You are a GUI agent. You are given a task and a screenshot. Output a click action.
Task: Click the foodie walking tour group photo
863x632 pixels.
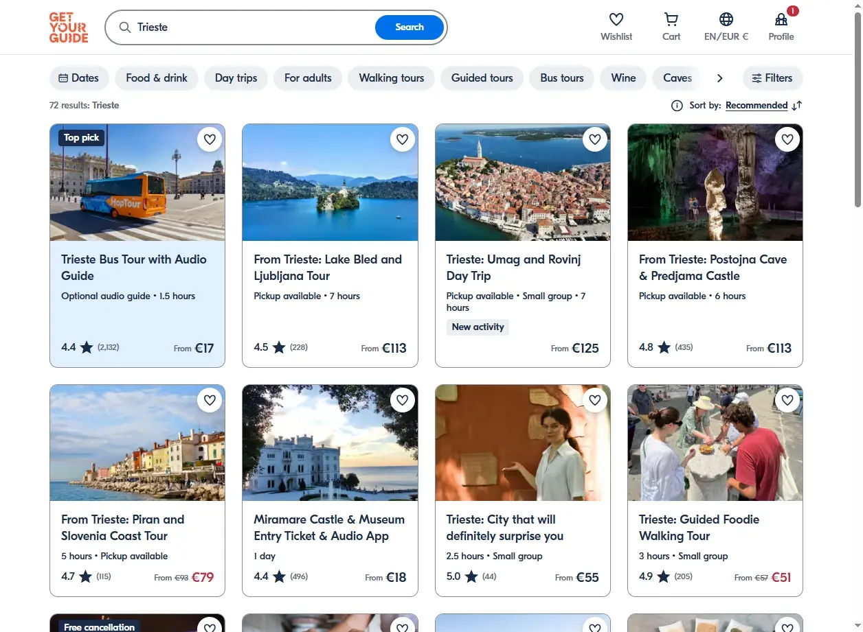coord(715,443)
